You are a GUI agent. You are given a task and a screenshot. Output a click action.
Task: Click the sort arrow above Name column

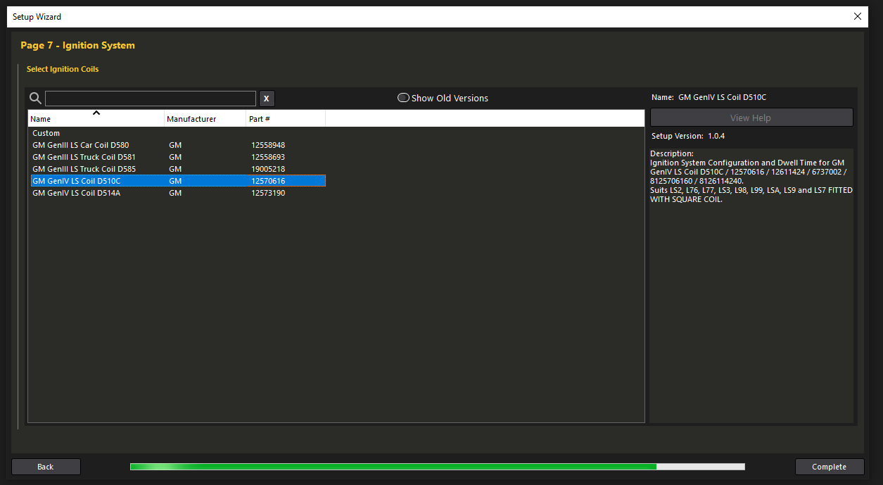coord(96,113)
